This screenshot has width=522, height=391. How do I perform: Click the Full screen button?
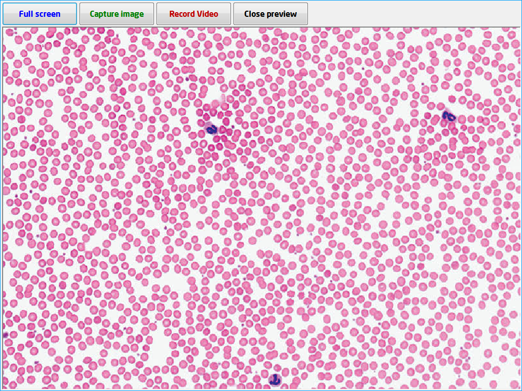point(40,14)
